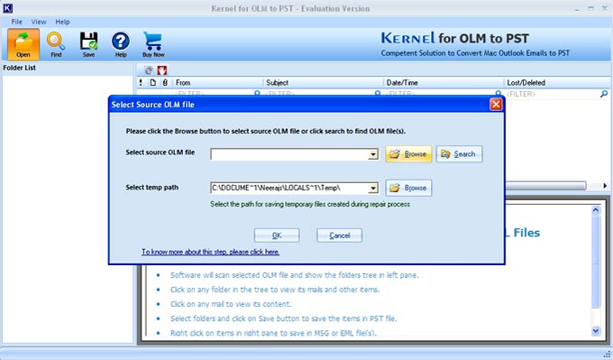613x360 pixels.
Task: Click the Lost/Deleted filter search icon
Action: [604, 94]
